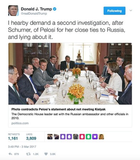140x160 pixels.
Task: Open the Politico article headline
Action: click(x=59, y=109)
